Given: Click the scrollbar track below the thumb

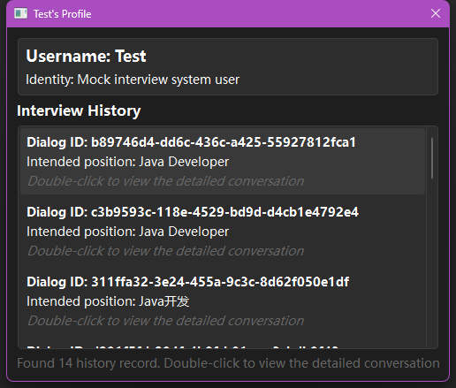Looking at the screenshot, I should click(432, 262).
